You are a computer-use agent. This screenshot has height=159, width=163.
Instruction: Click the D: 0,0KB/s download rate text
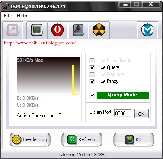(x=28, y=98)
